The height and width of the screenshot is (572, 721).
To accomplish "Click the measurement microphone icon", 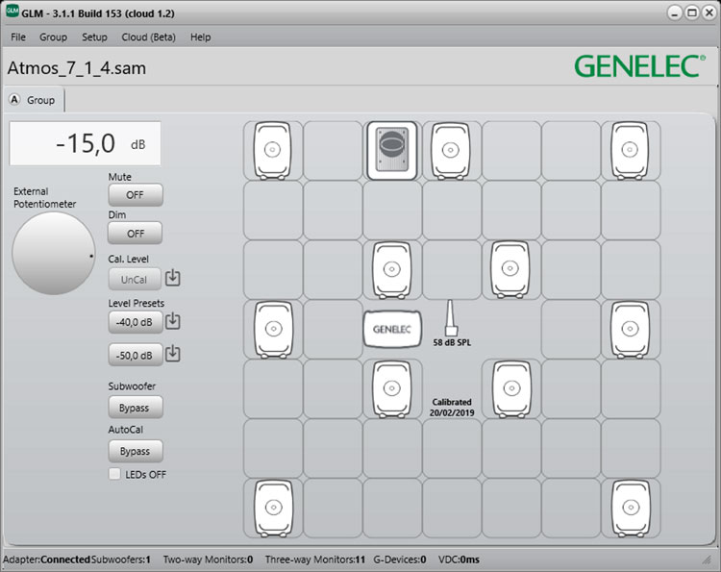I will (x=451, y=318).
